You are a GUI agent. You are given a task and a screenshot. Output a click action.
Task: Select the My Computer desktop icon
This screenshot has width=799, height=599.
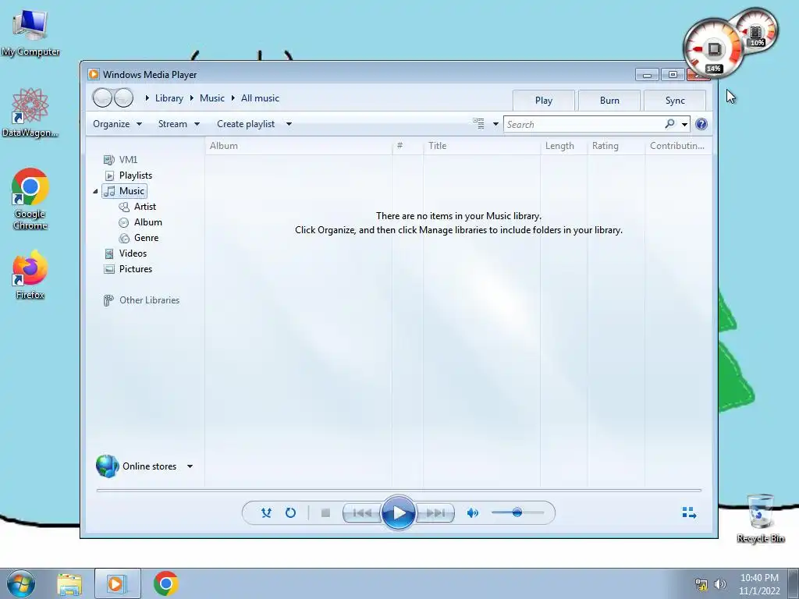pos(30,33)
